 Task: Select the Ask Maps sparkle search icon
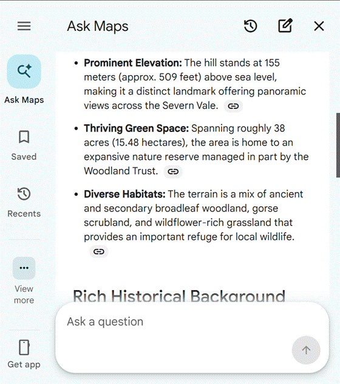[24, 71]
